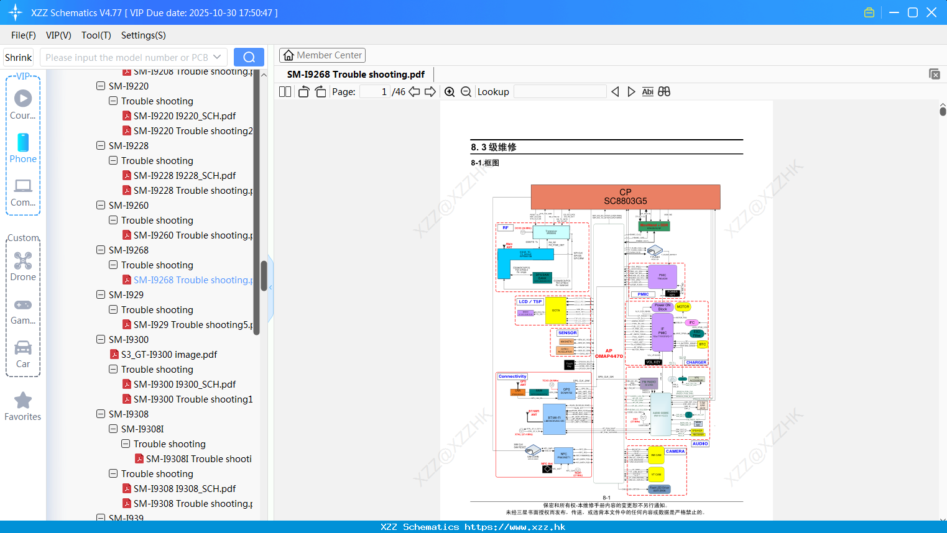Click the model number search field
Viewport: 947px width, 533px height.
[127, 57]
